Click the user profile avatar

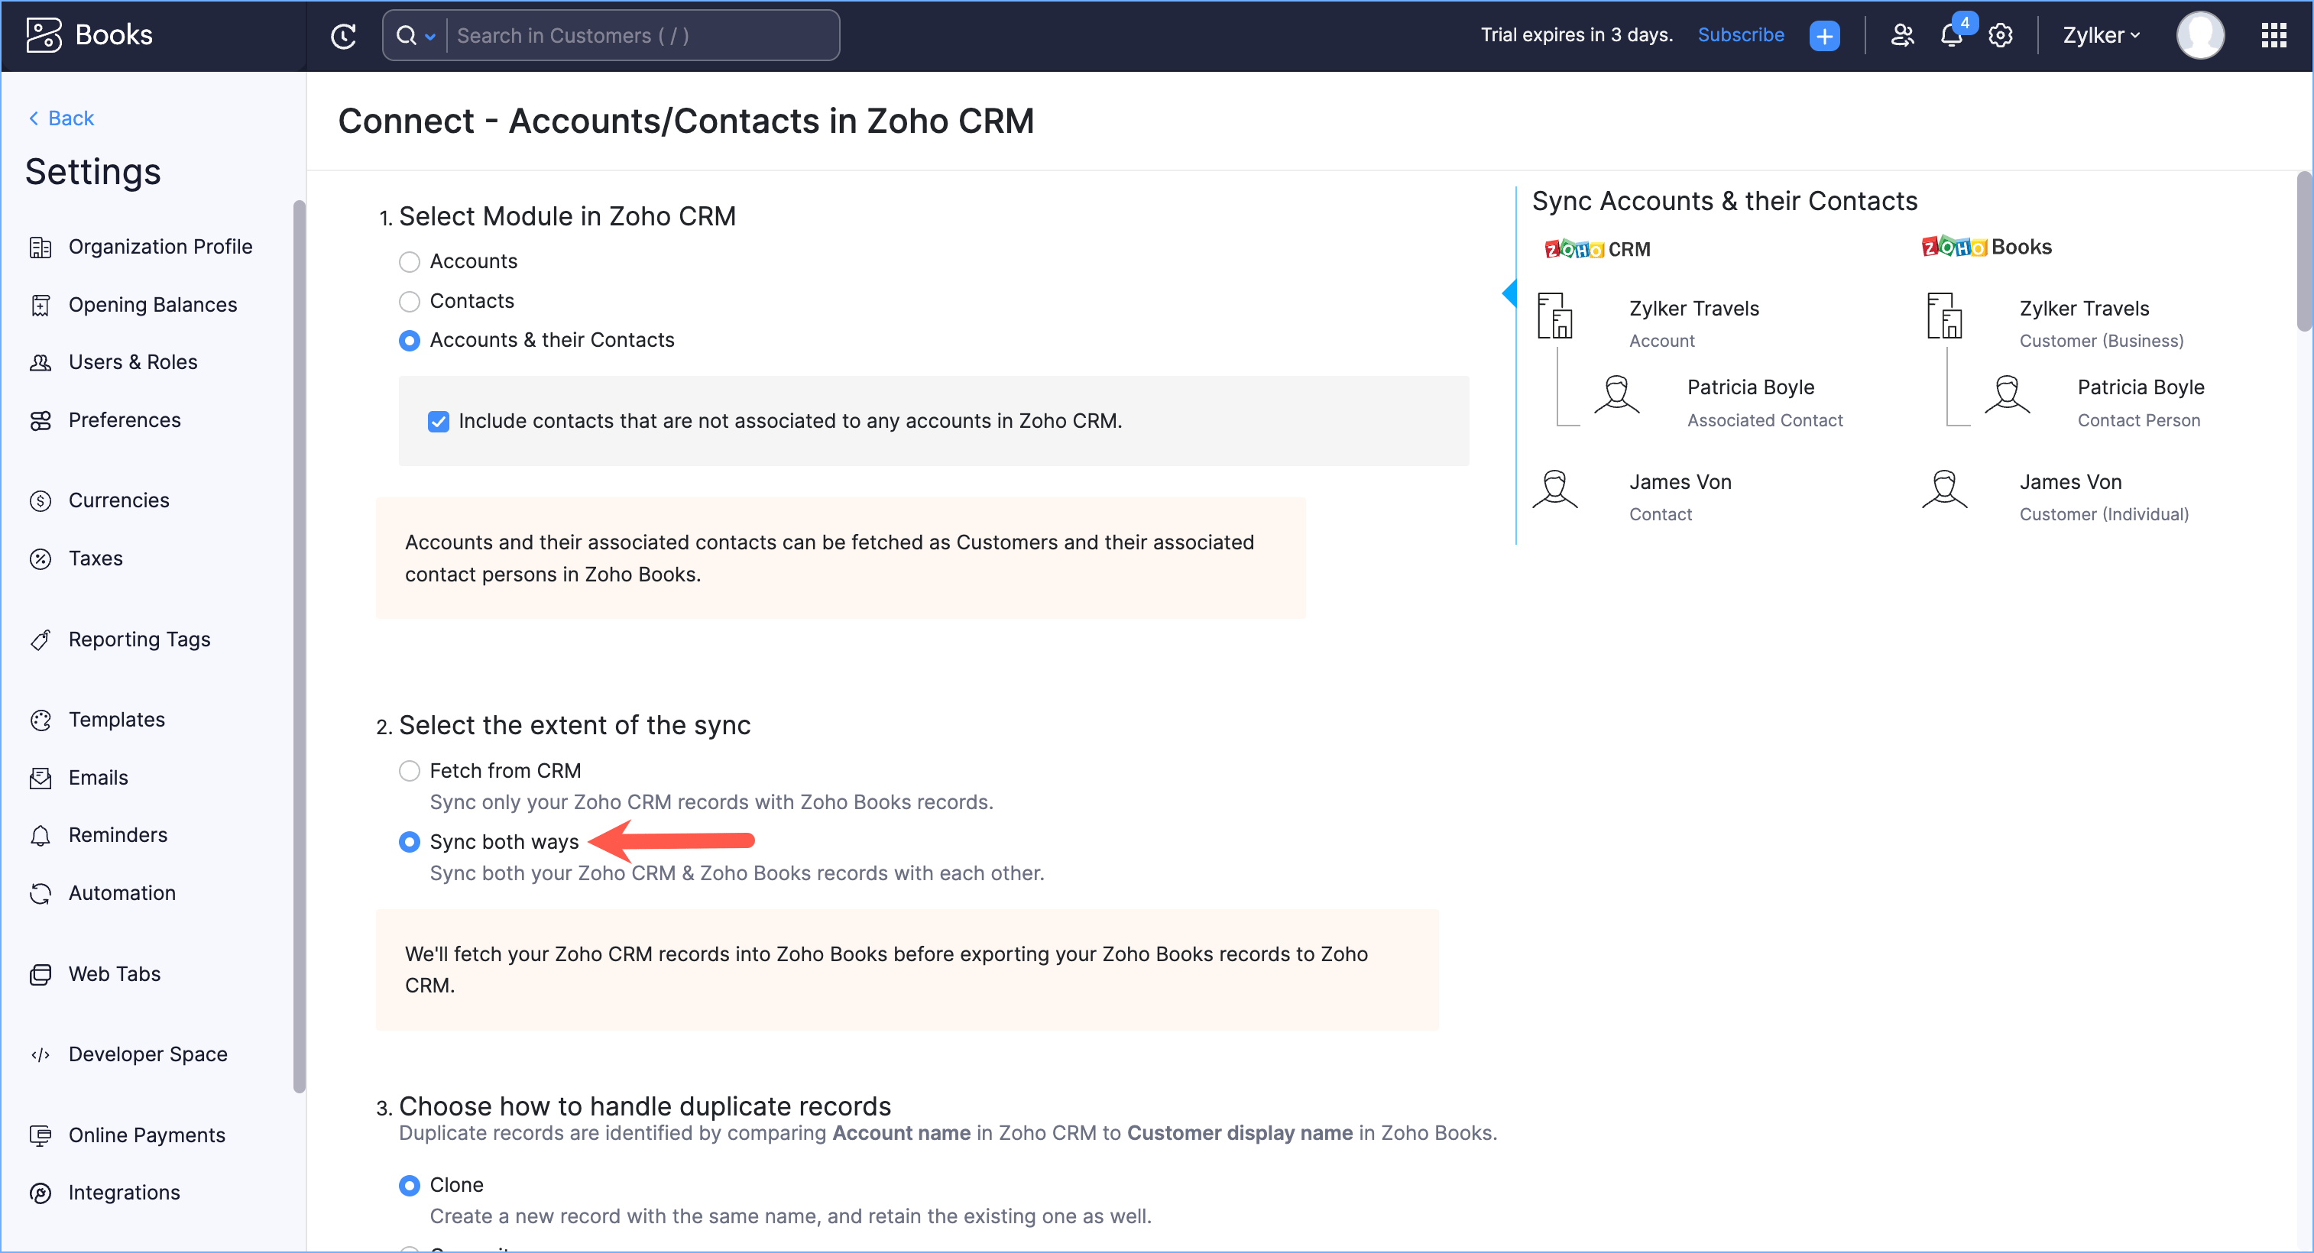(2200, 36)
